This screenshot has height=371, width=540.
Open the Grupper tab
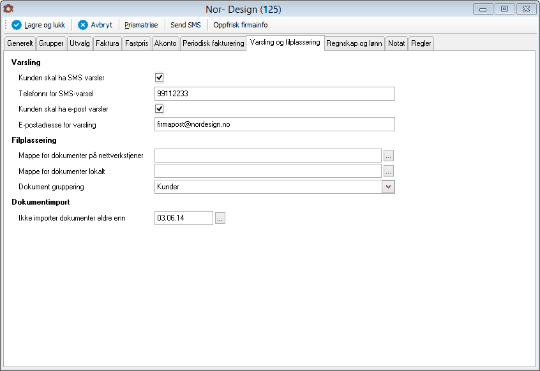(x=51, y=43)
